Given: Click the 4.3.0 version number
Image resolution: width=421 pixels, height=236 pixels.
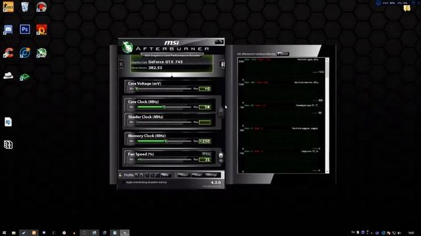Looking at the screenshot, I should [216, 182].
